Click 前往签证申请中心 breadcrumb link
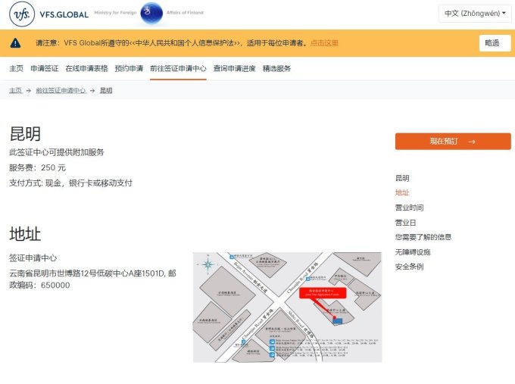The height and width of the screenshot is (384, 515). coord(61,90)
